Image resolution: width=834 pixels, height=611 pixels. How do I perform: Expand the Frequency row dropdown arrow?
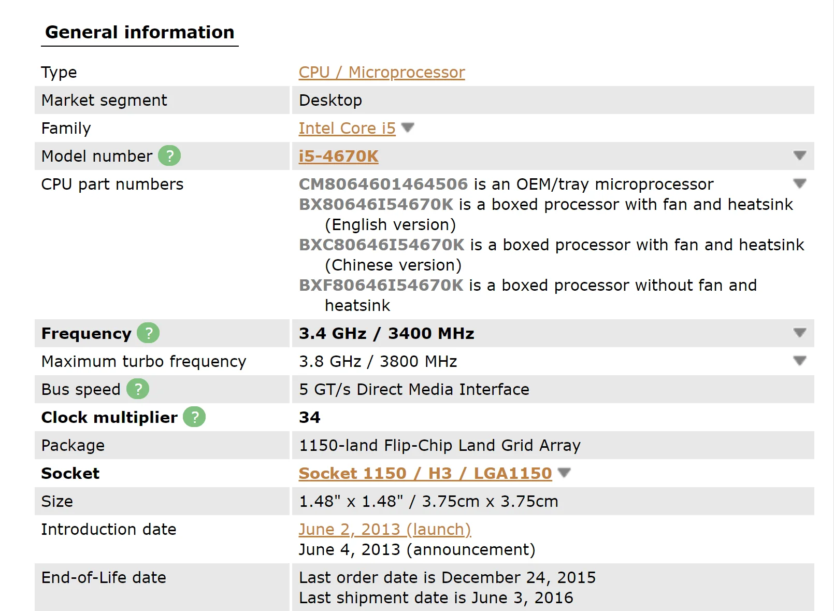799,333
